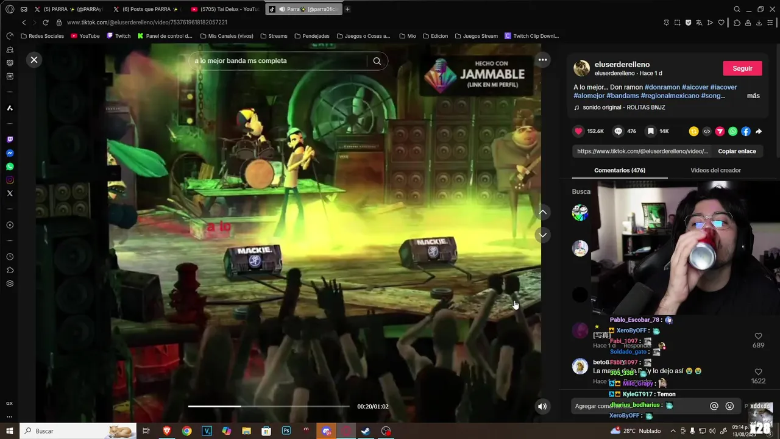
Task: Reload the page
Action: tap(45, 23)
